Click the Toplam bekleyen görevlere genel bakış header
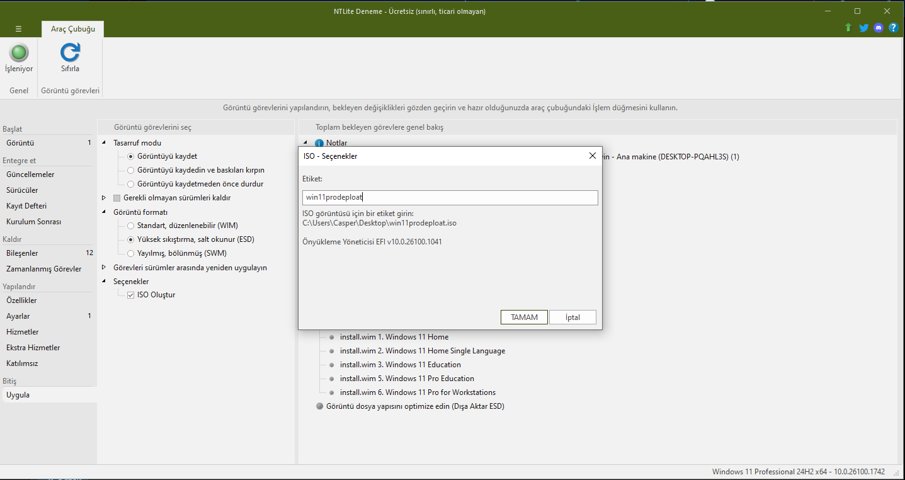The image size is (905, 480). 380,127
